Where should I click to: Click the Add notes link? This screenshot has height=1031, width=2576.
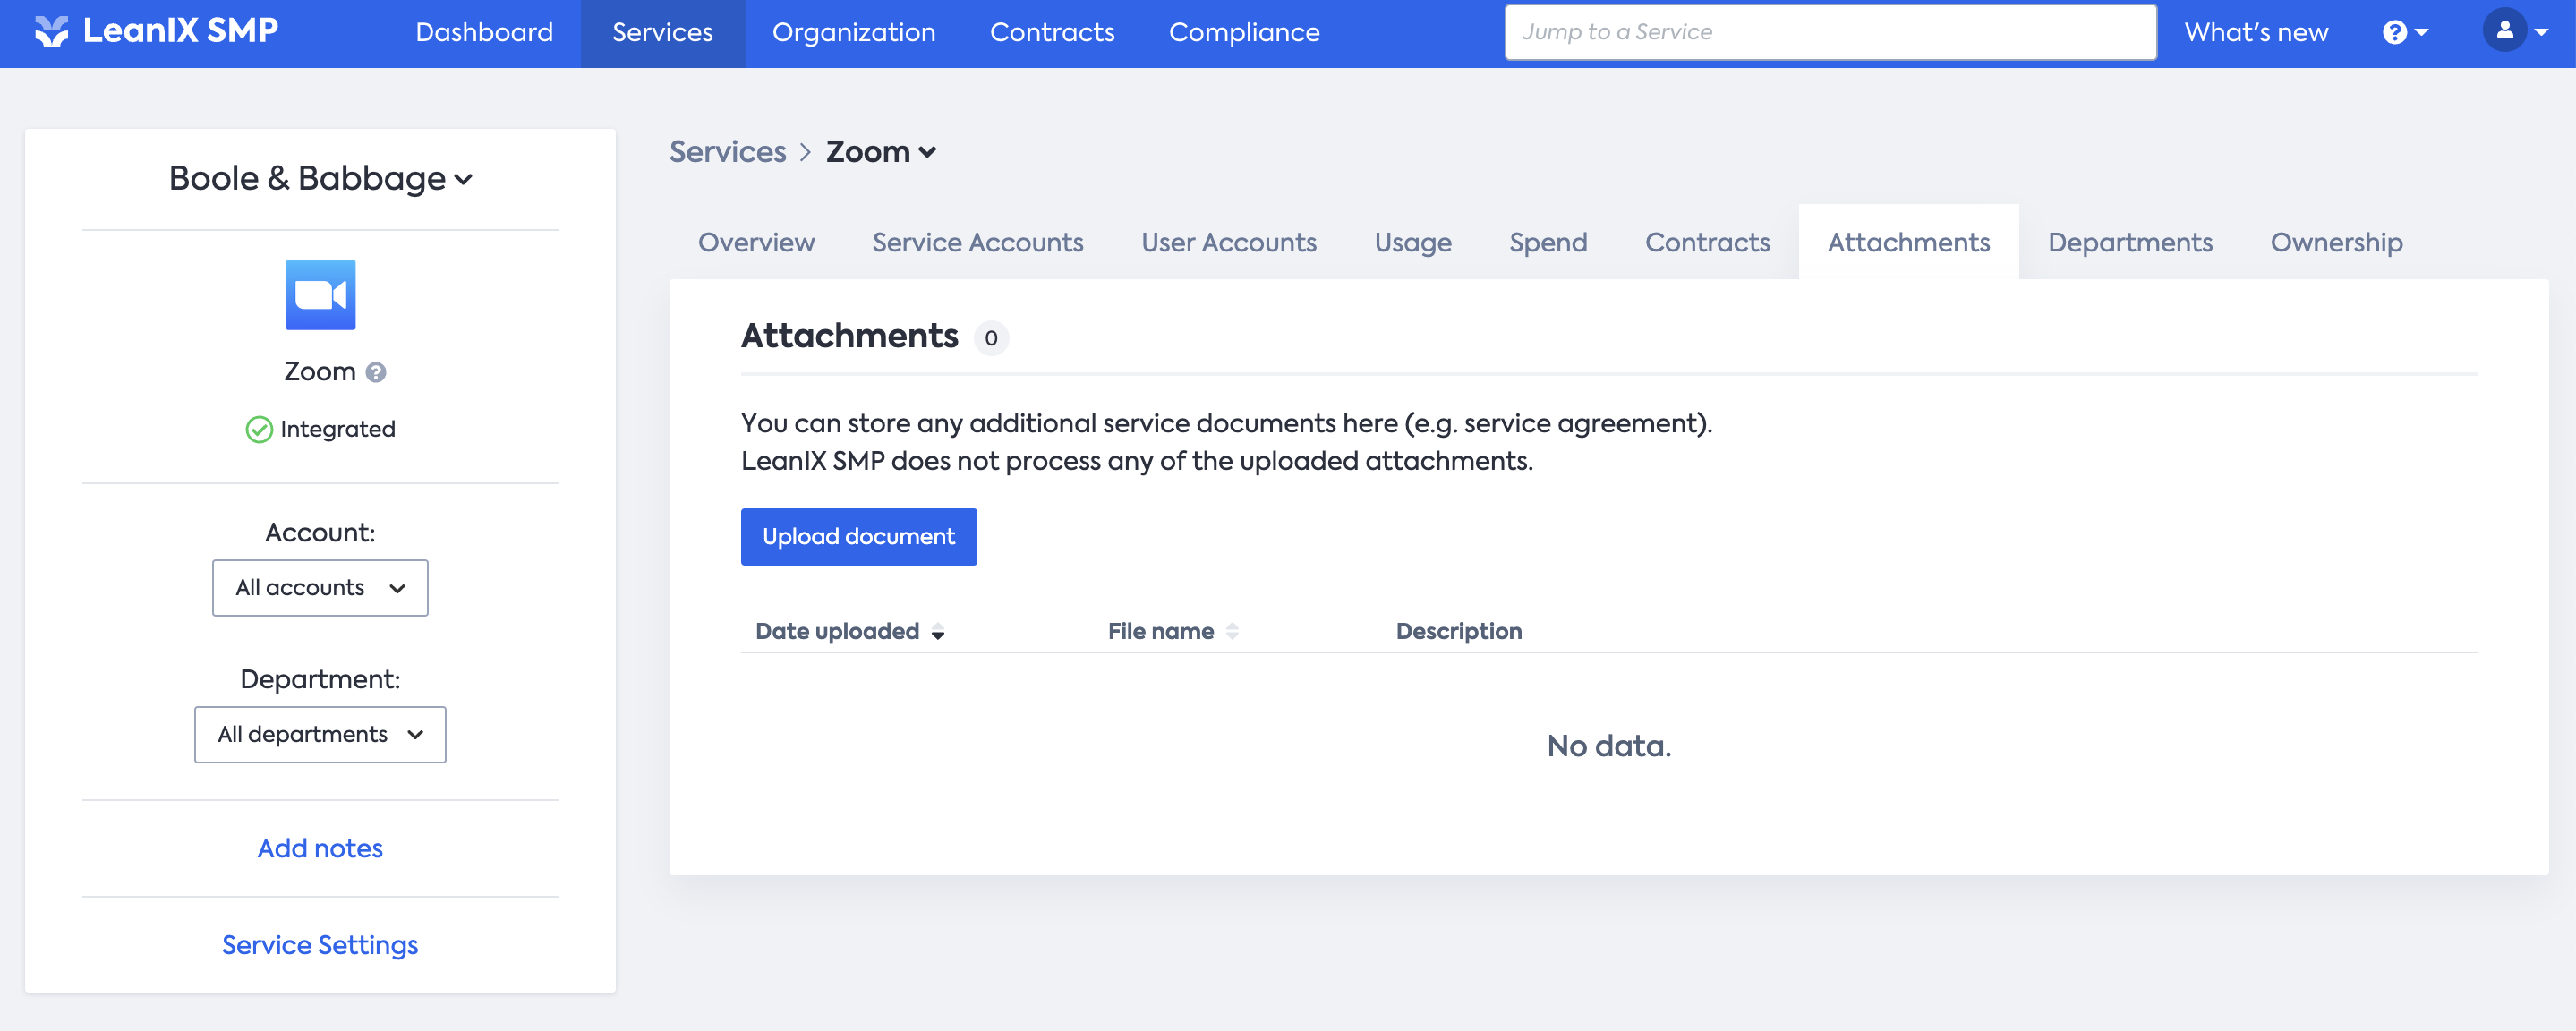320,848
